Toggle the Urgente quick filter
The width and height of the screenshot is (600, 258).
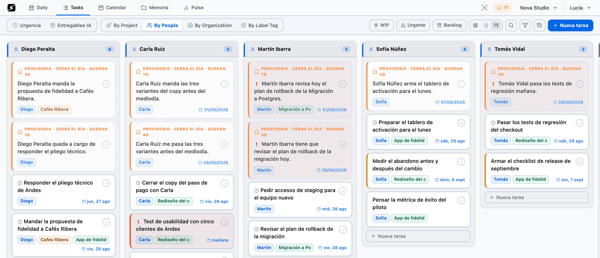[413, 25]
